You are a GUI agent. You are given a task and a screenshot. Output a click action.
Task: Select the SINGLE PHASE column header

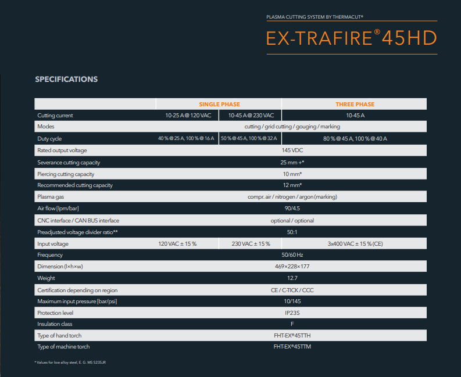(219, 105)
